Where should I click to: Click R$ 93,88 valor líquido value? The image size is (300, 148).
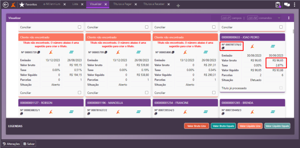tap(278, 70)
